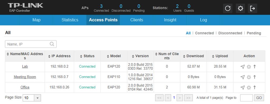Select the Access Points tab

[103, 20]
